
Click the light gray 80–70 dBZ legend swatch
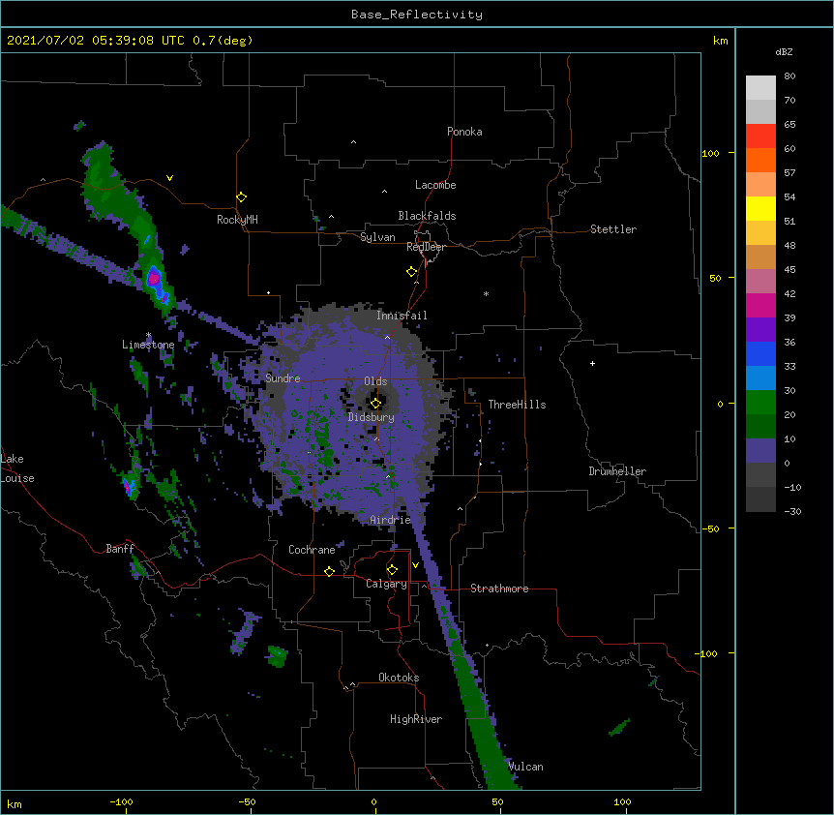(x=760, y=88)
